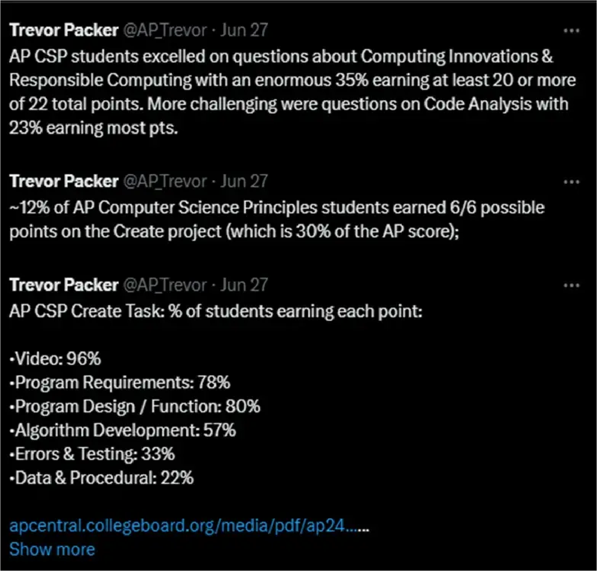
Task: Open the third tweet's three-dot more menu
Action: [x=571, y=285]
